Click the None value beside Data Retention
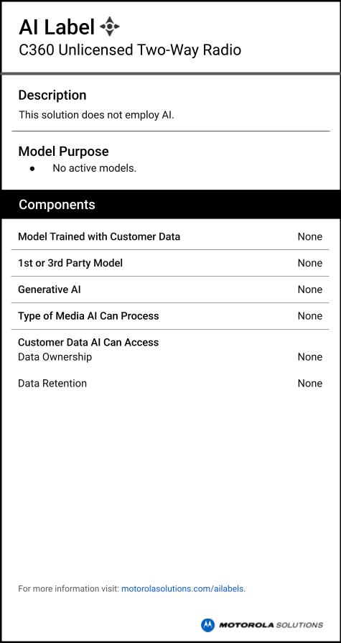 point(310,384)
